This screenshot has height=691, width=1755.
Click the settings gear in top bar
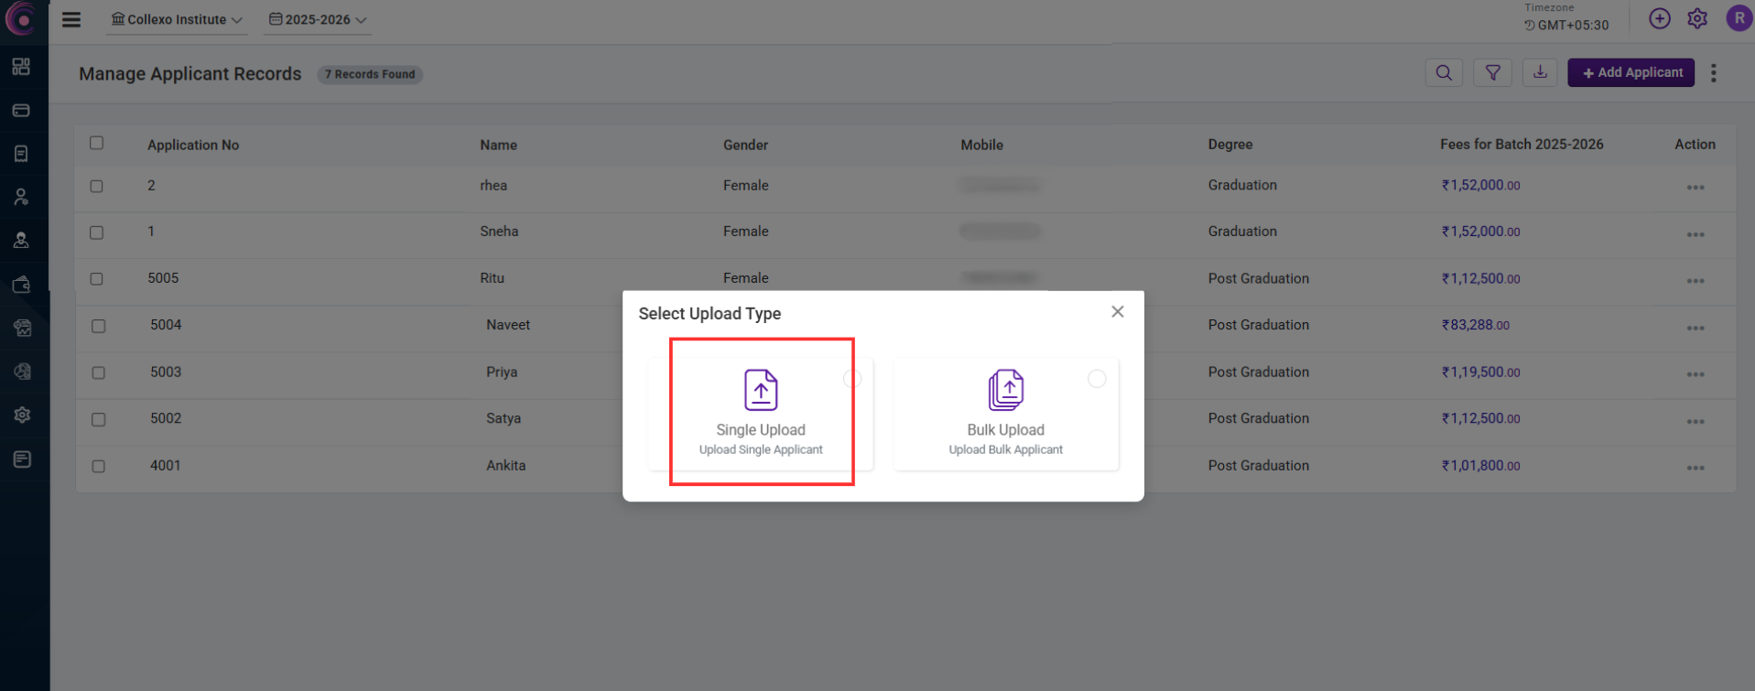(x=1697, y=19)
